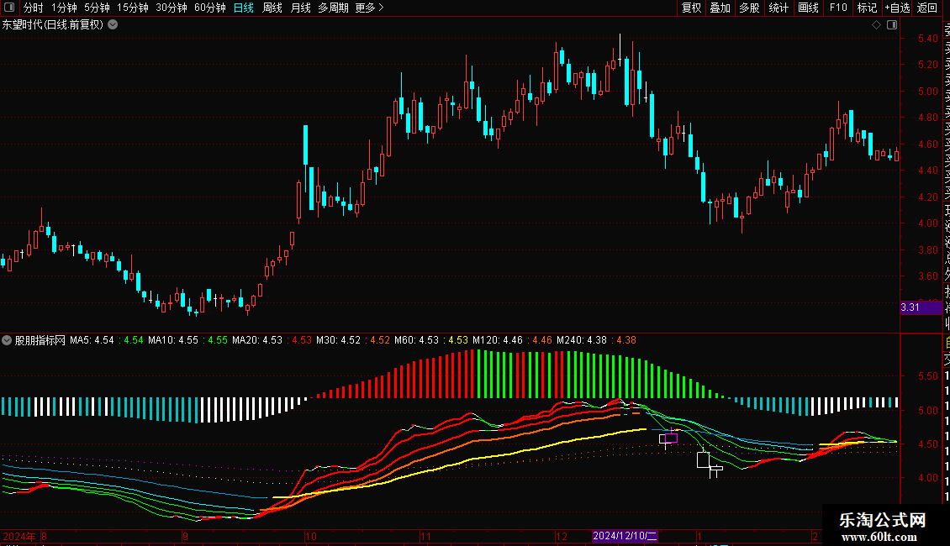Click the month 10 label on time axis
Screen dimensions: 950x546
[x=311, y=536]
